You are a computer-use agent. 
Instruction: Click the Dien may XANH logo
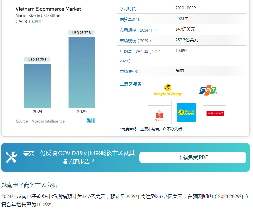(x=186, y=112)
